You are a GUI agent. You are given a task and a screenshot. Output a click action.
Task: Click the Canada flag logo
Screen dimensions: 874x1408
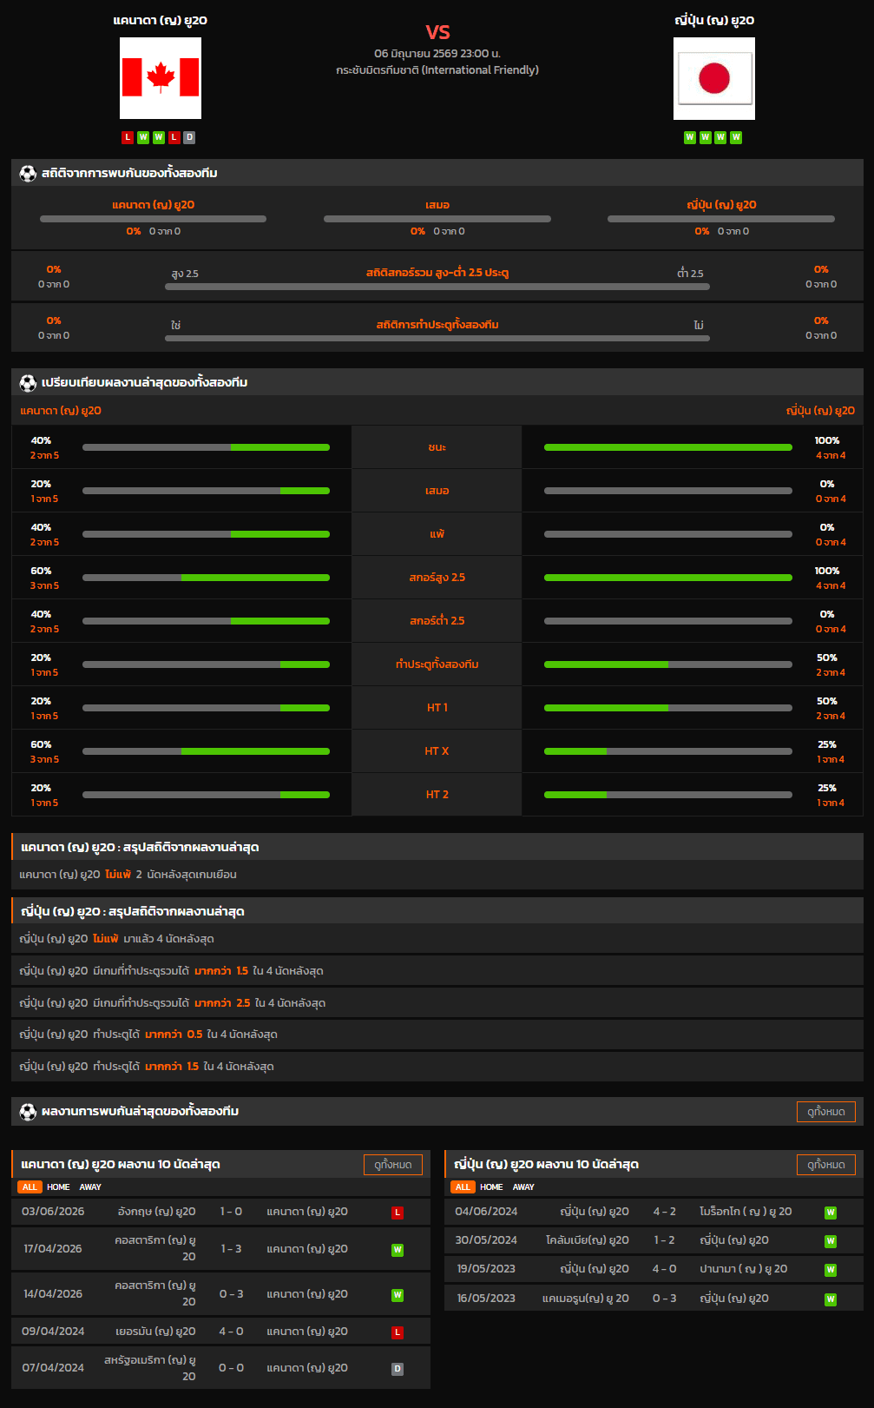[x=161, y=78]
